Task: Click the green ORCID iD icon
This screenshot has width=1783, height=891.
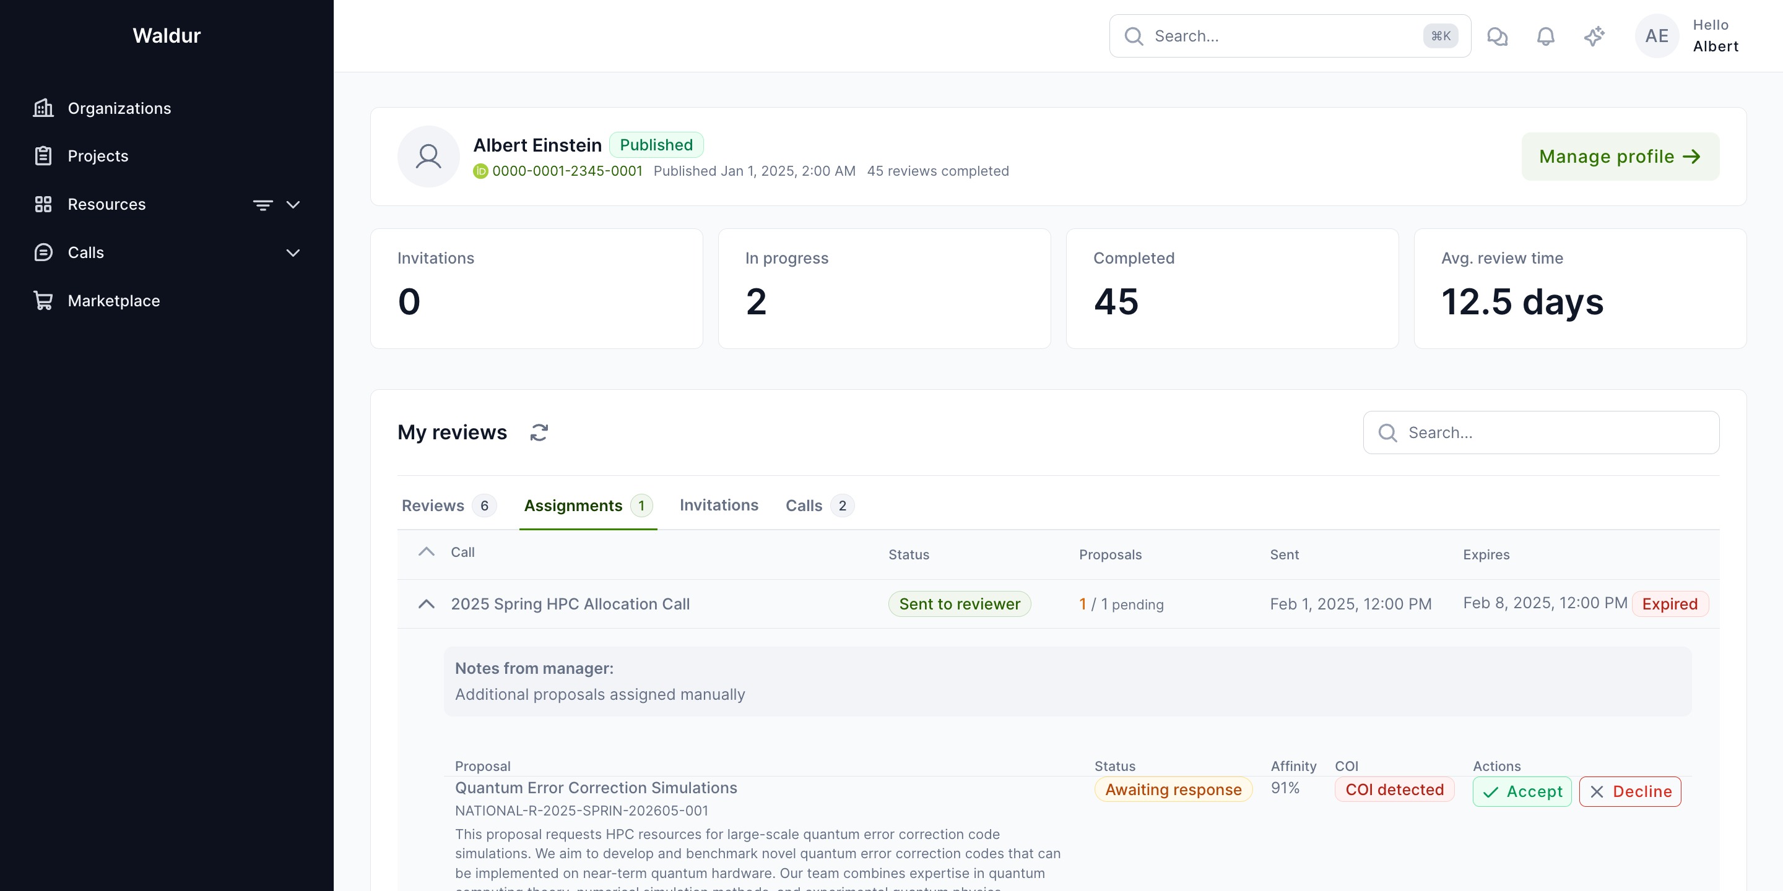Action: tap(480, 171)
